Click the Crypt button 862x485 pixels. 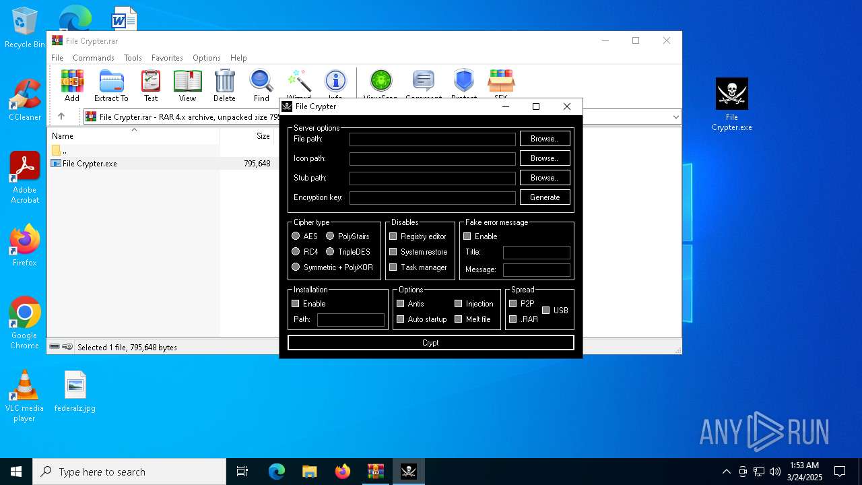pyautogui.click(x=431, y=343)
